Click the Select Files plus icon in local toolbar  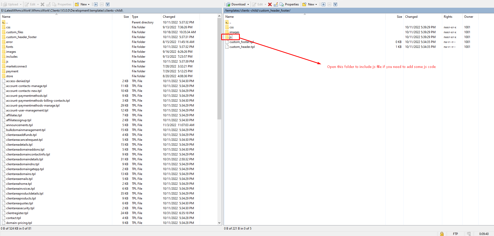[x=96, y=4]
